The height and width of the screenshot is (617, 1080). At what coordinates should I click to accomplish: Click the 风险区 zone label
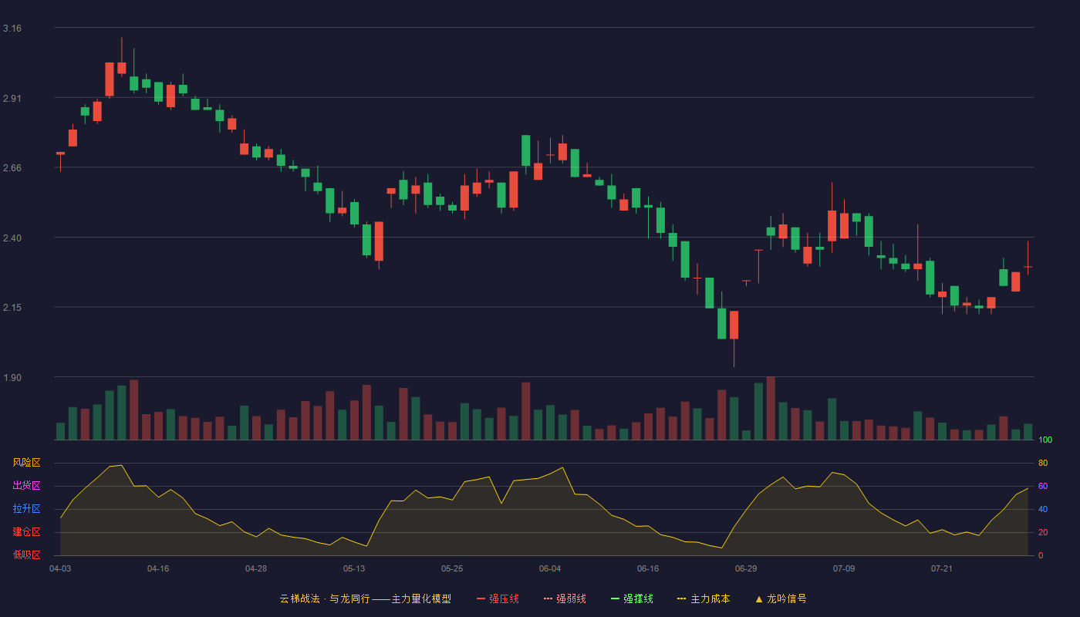[26, 463]
